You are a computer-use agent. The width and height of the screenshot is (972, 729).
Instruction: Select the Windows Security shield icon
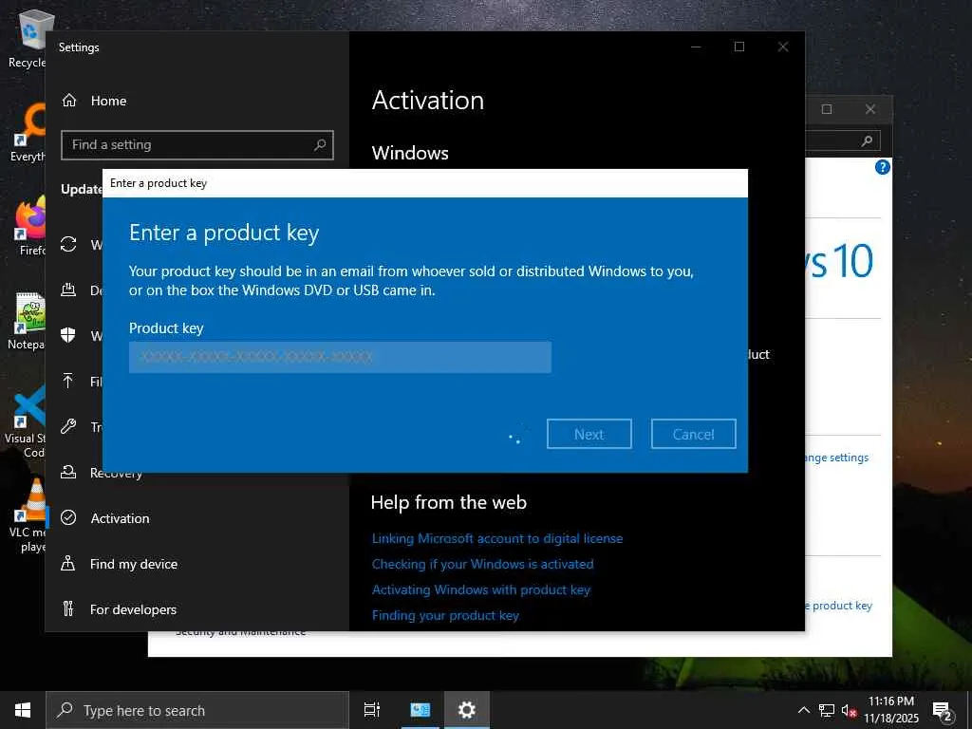point(68,335)
